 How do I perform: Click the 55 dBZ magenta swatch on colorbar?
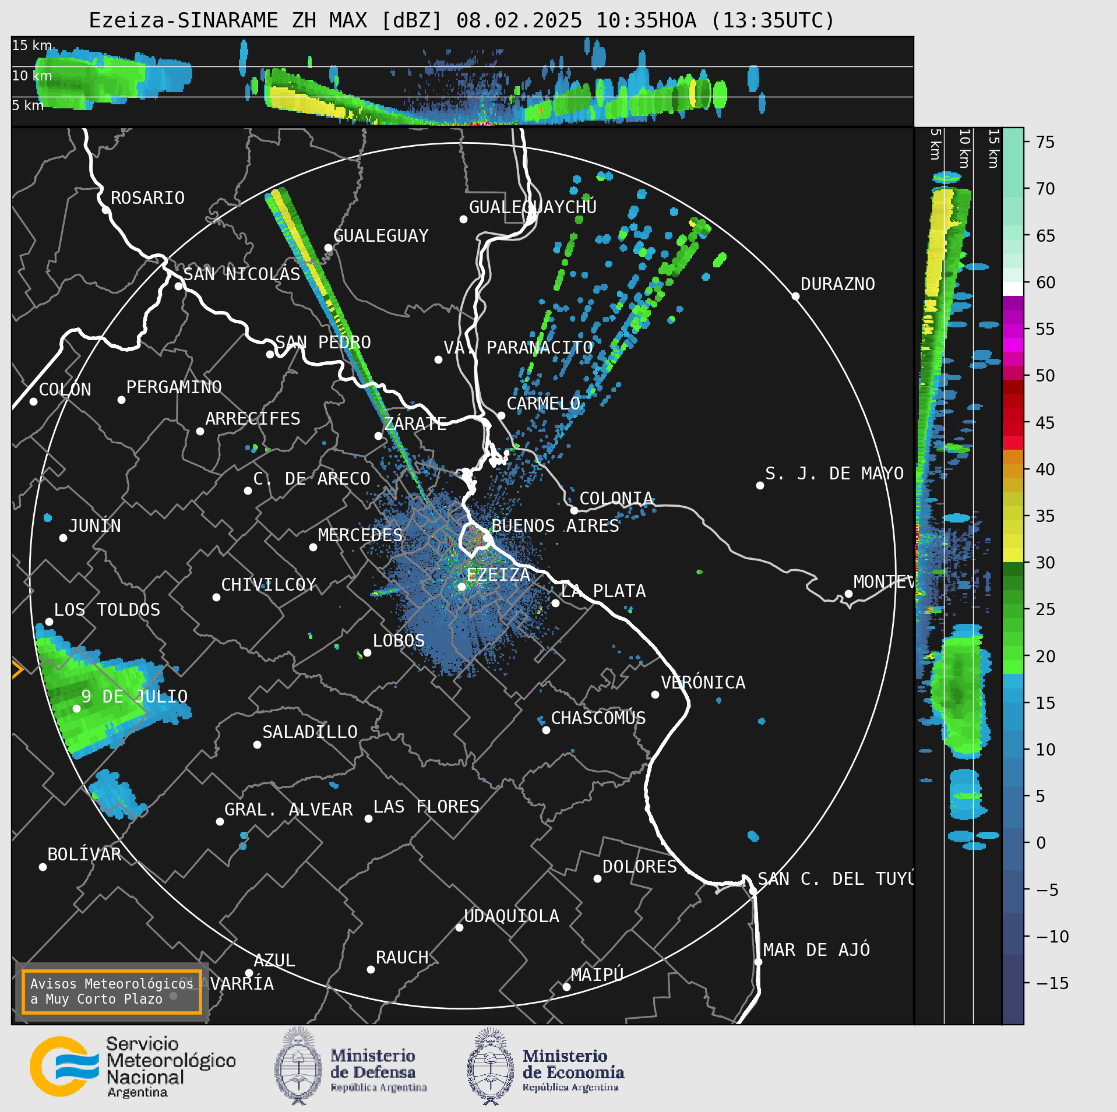click(1013, 331)
